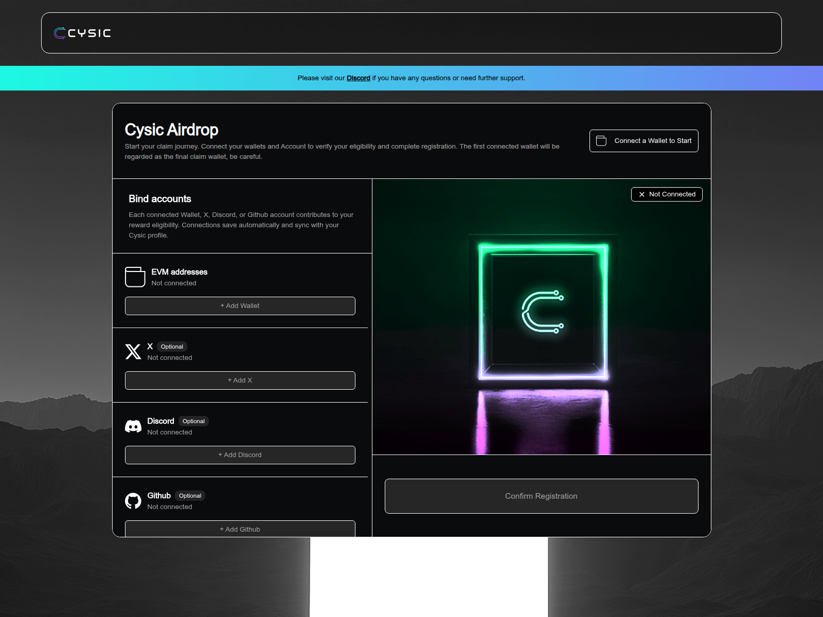Click Not connected under Discord

coord(170,432)
